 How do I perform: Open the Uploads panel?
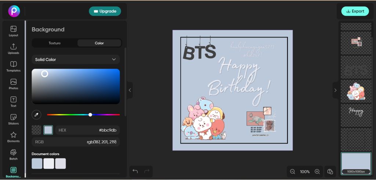coord(14,49)
